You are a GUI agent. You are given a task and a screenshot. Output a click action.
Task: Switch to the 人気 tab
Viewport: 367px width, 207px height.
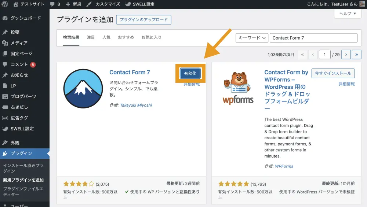pyautogui.click(x=106, y=37)
